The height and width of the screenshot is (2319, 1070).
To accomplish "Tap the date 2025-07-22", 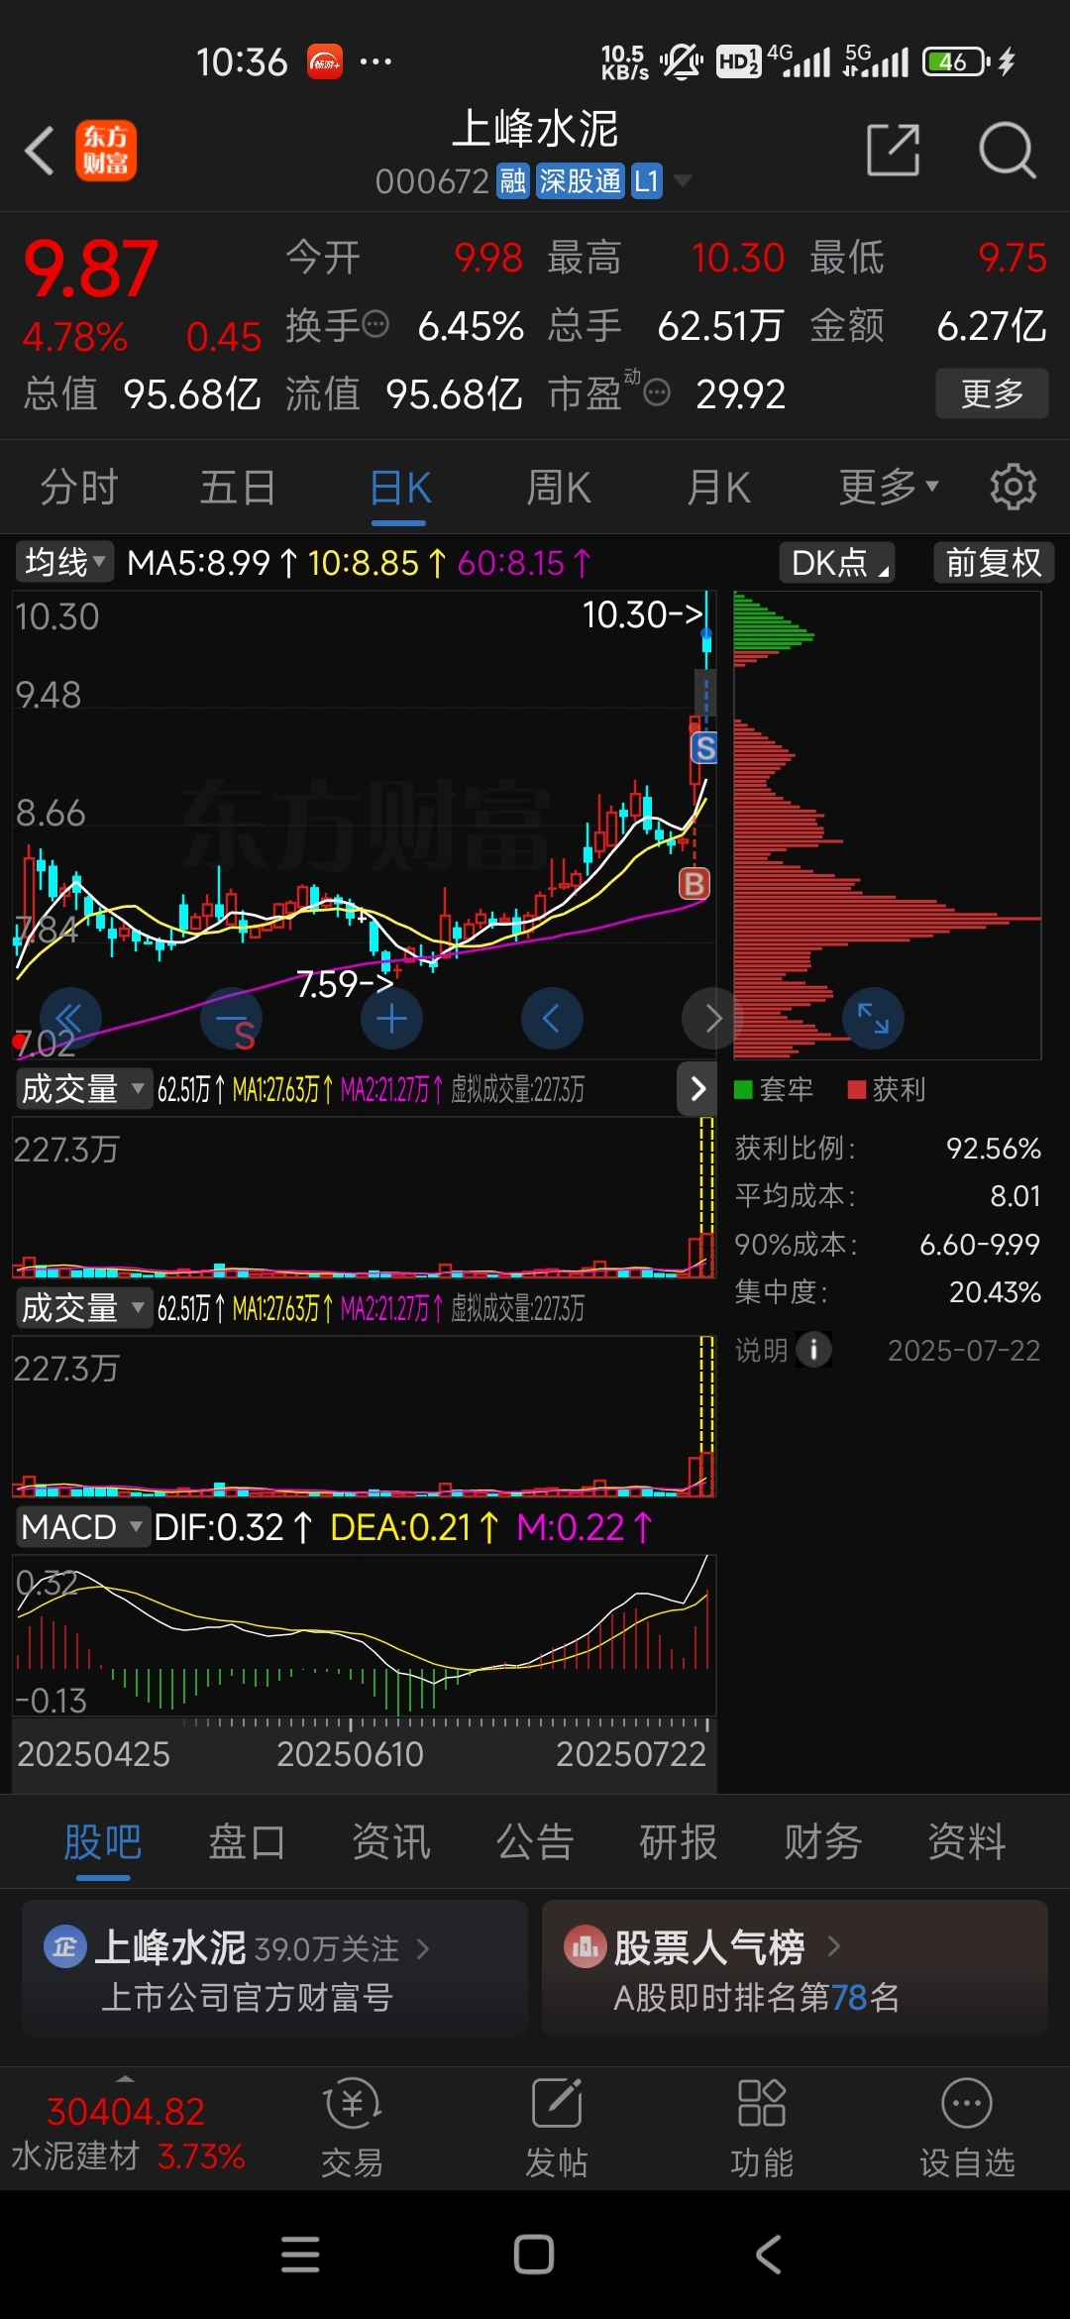I will 964,1350.
